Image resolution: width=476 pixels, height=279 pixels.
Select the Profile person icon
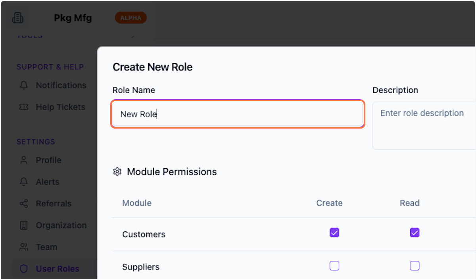pyautogui.click(x=24, y=160)
